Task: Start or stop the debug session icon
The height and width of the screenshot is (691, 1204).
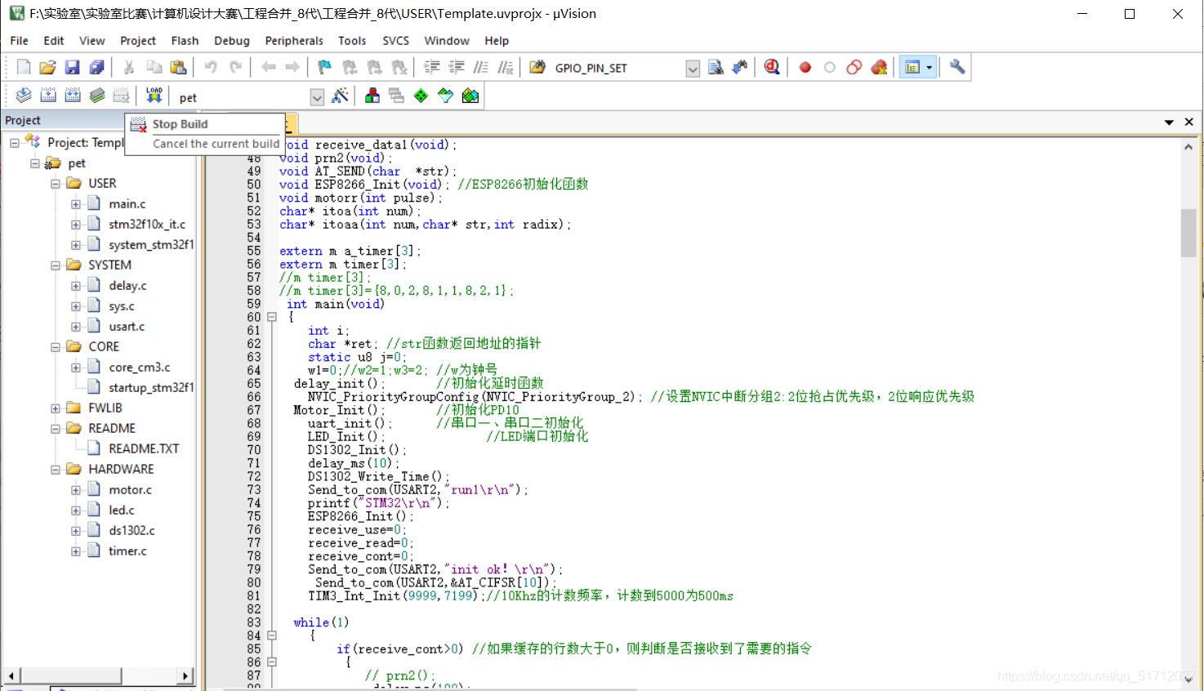Action: (772, 68)
